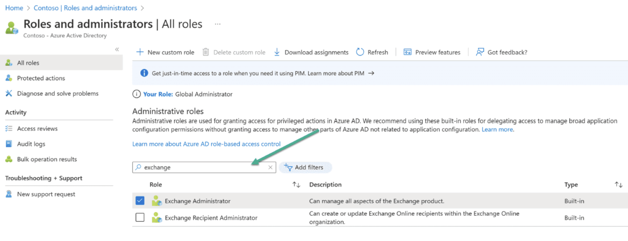Click into the exchange search field
Image resolution: width=628 pixels, height=241 pixels.
coord(204,168)
